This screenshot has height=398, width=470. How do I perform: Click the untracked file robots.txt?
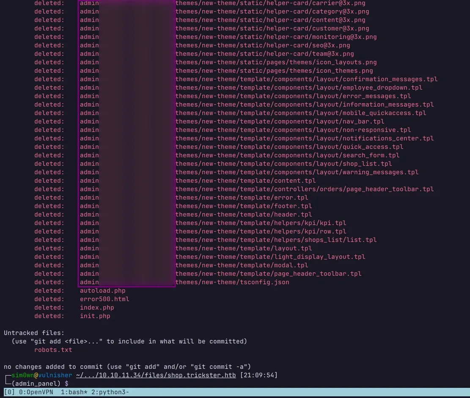tap(53, 350)
